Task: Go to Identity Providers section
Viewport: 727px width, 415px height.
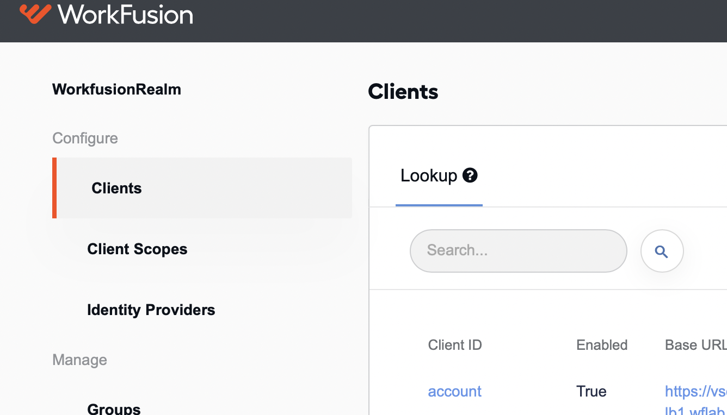Action: click(x=151, y=310)
